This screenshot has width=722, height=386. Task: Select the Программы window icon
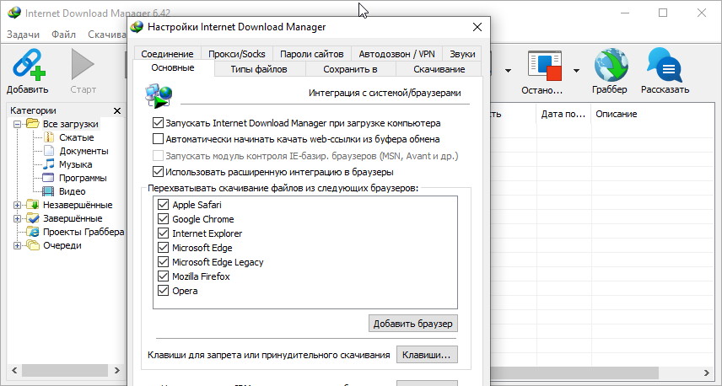tap(48, 178)
